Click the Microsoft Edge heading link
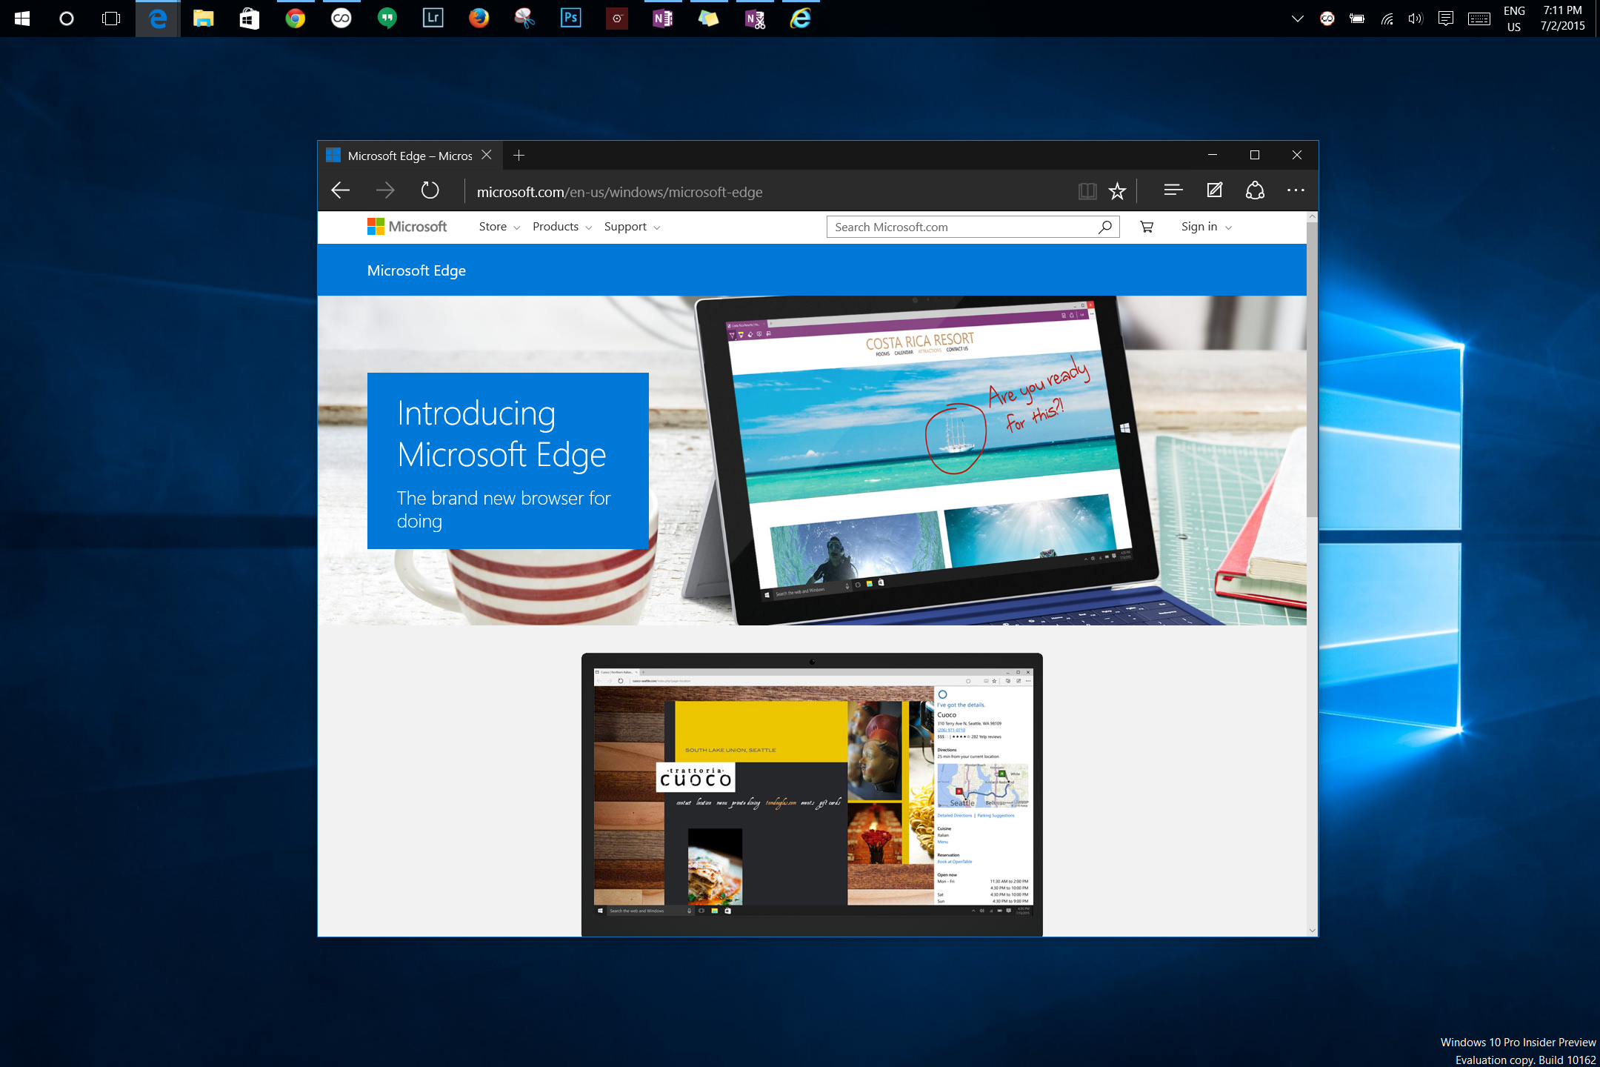1600x1067 pixels. [416, 270]
